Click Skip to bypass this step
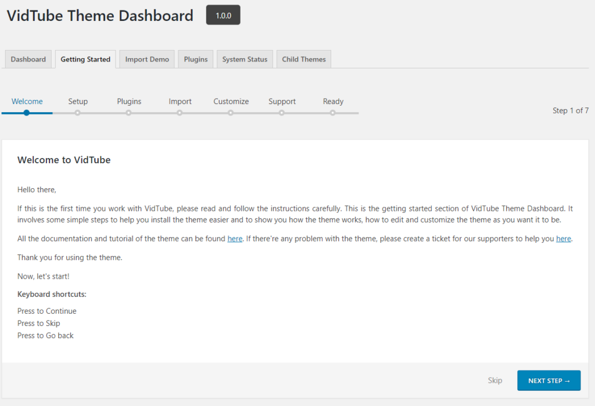The height and width of the screenshot is (406, 595). pos(495,380)
